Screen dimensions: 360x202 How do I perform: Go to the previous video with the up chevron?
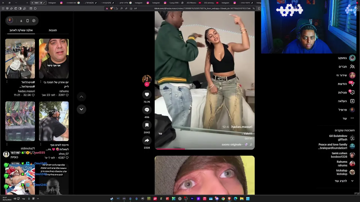(81, 97)
